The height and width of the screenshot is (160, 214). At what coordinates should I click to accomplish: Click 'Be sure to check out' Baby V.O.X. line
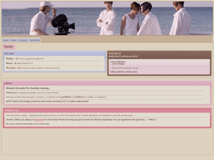coord(28,124)
